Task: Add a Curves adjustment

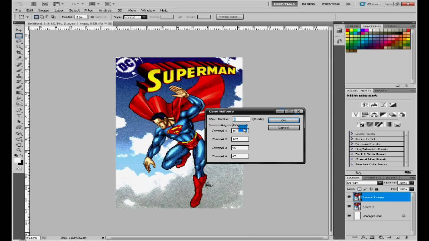Action: tap(383, 105)
